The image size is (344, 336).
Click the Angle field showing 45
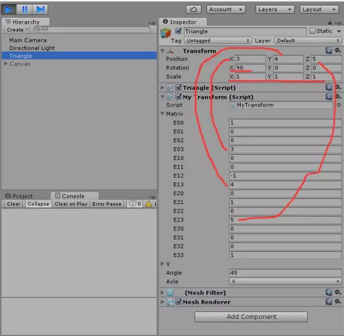(x=285, y=273)
